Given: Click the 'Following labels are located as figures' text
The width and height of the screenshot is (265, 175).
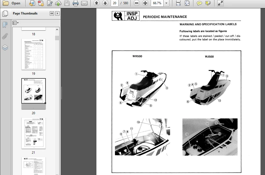Looking at the screenshot, I should (203, 31).
